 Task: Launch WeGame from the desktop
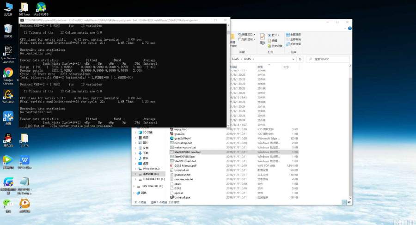8,95
